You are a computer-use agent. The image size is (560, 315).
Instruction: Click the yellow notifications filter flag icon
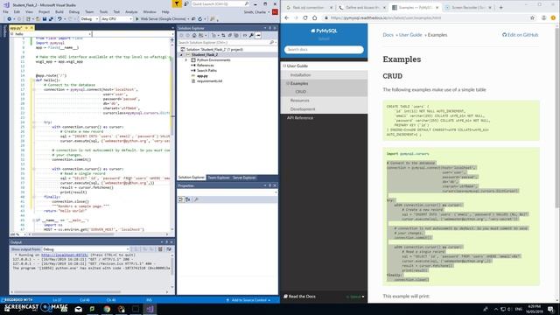coord(177,3)
